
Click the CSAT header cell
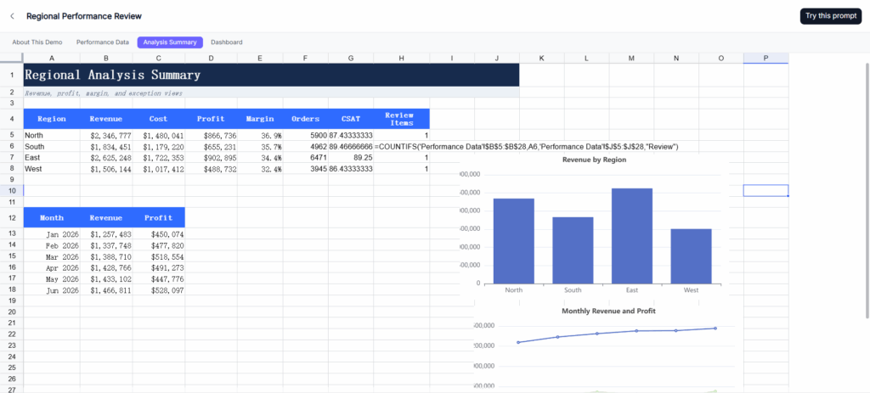click(351, 119)
